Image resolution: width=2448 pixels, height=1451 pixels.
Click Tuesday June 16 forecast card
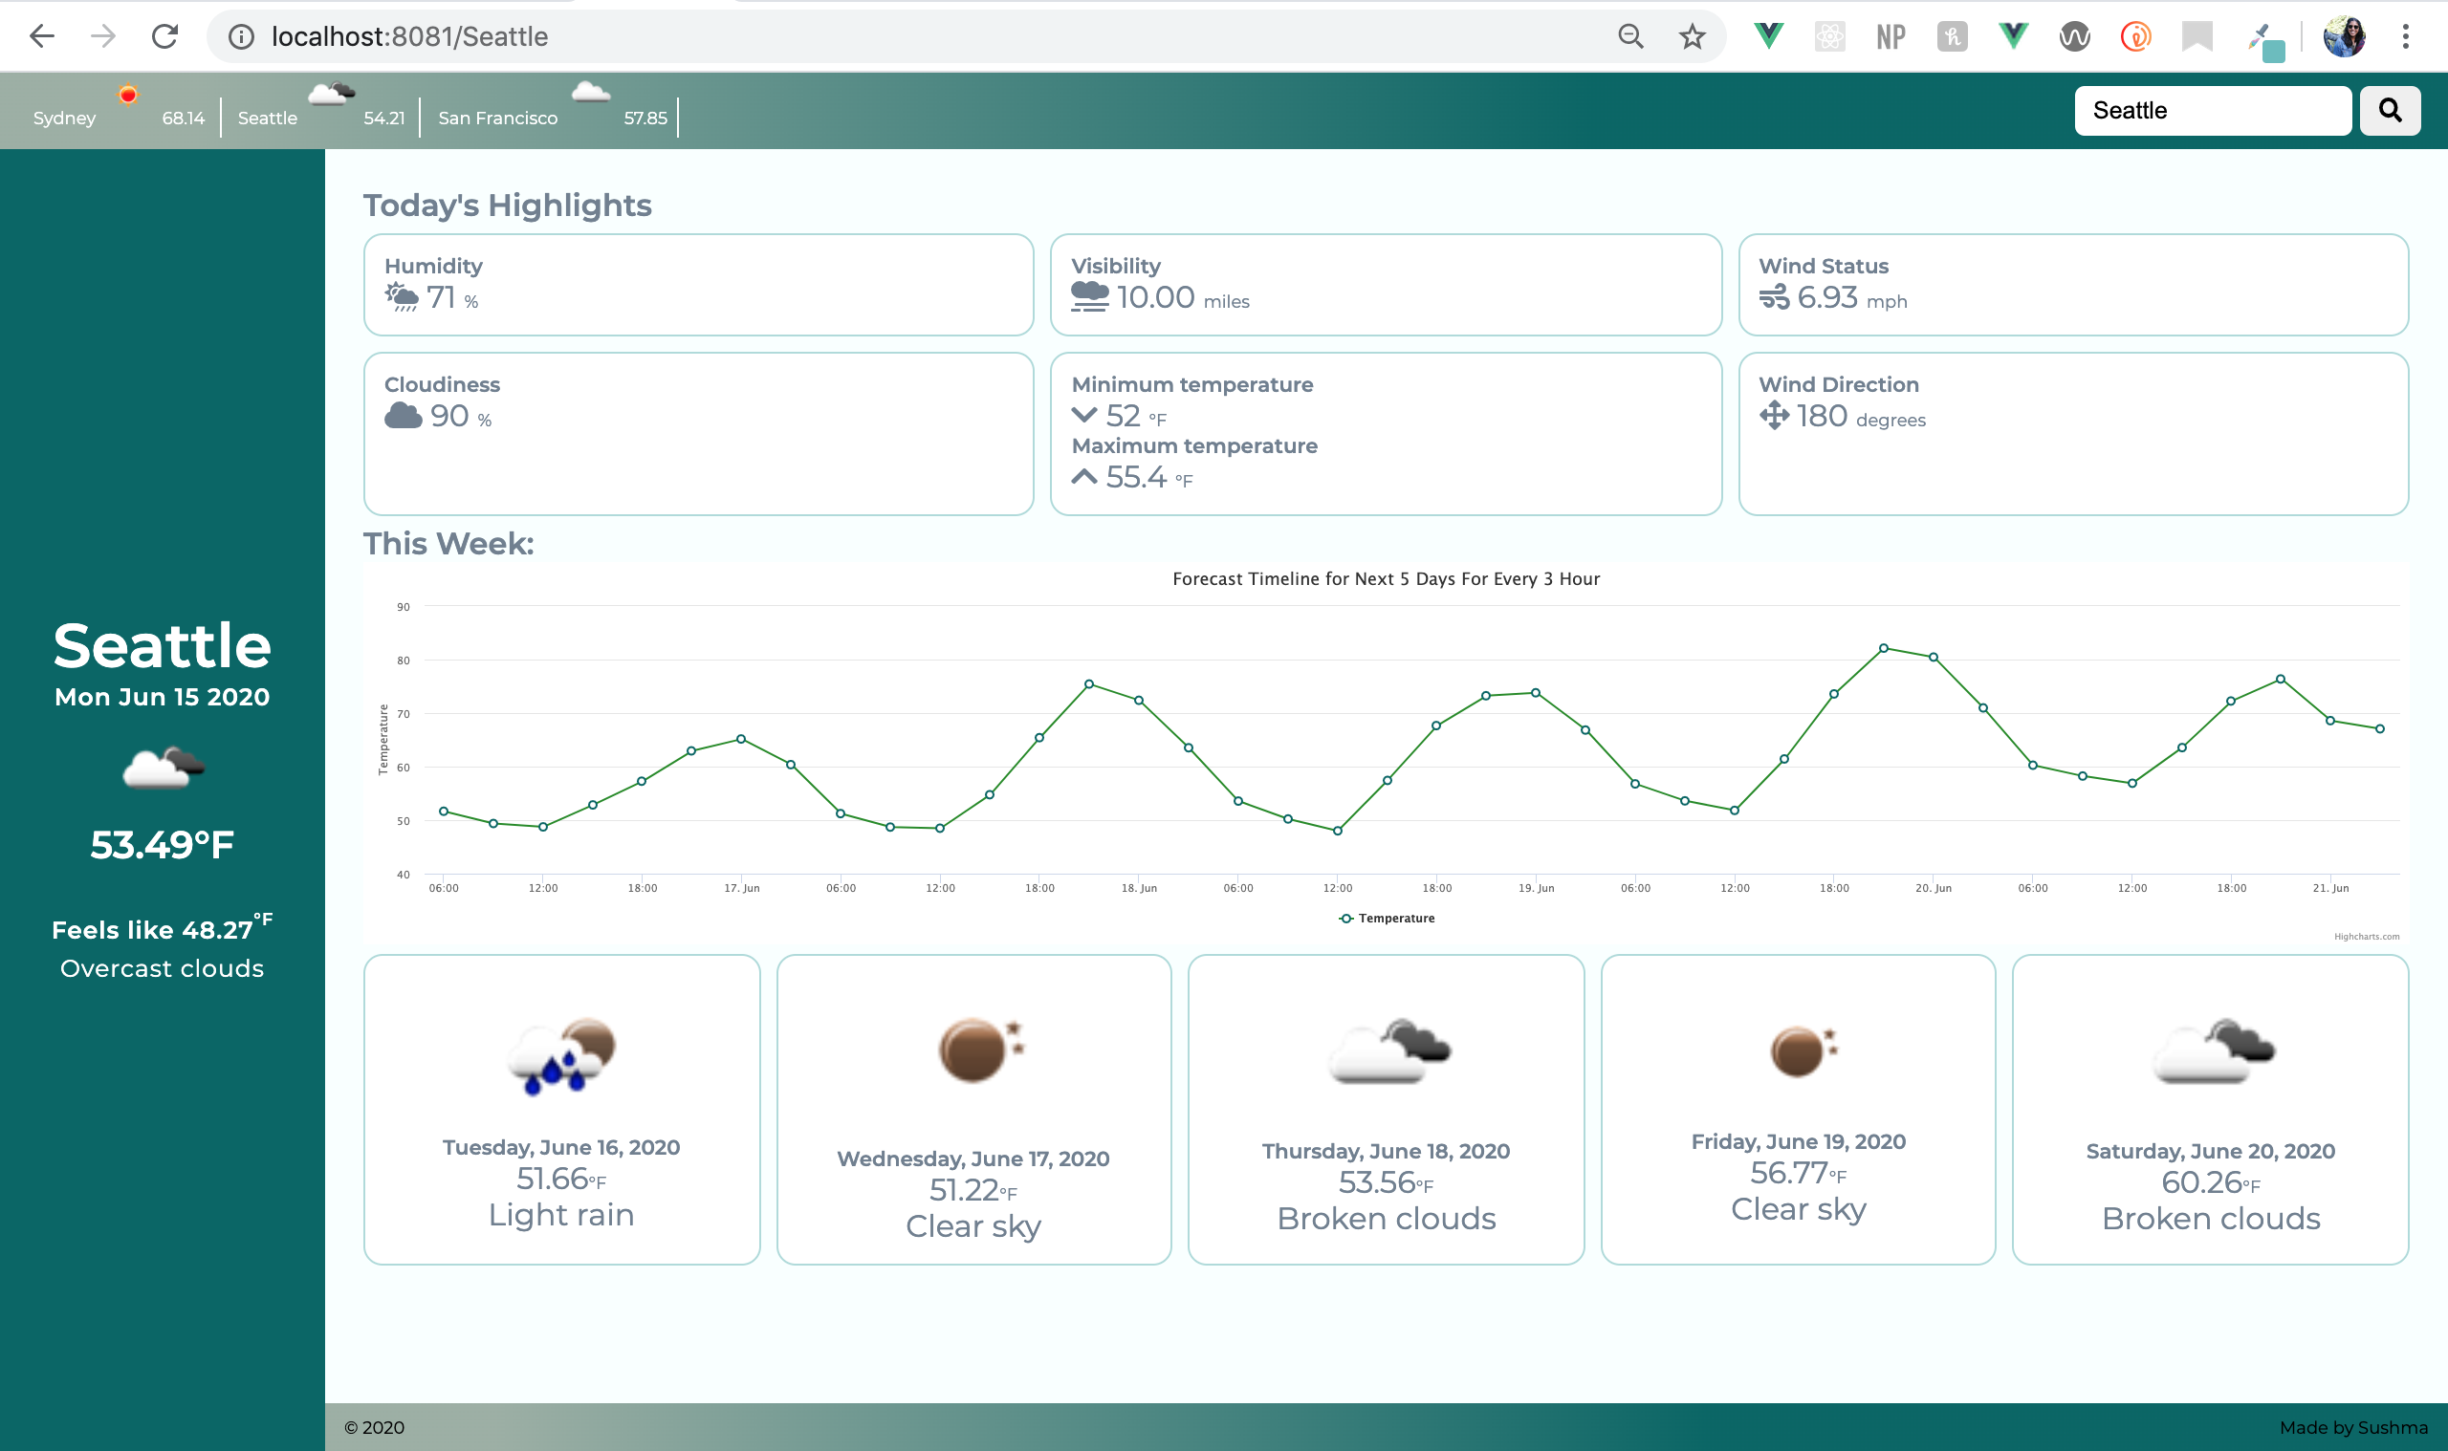tap(561, 1110)
